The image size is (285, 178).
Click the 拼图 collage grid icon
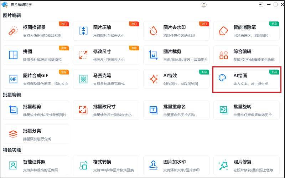pos(13,55)
